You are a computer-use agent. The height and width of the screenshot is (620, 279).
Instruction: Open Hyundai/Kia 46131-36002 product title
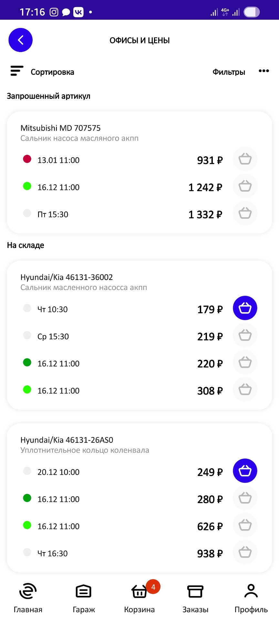point(67,277)
